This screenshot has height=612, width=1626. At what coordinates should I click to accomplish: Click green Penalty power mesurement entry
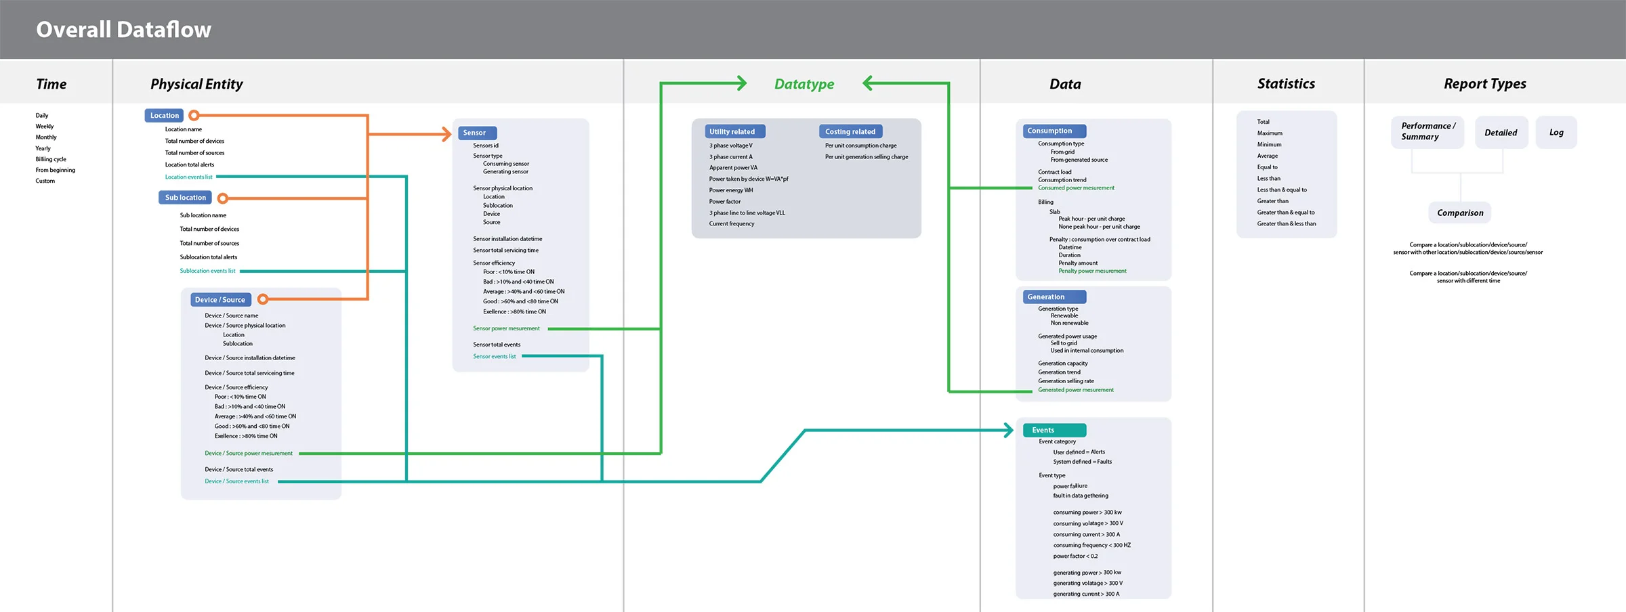1092,271
